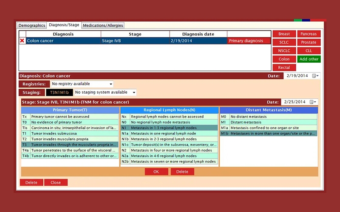Add a Rectal diagnosis
This screenshot has height=212, width=340.
click(284, 67)
